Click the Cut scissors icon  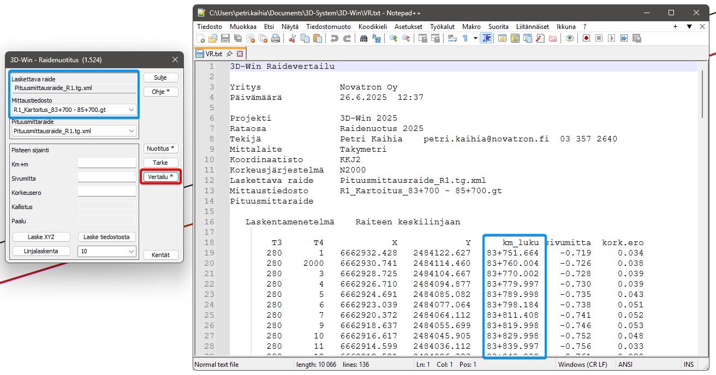293,38
